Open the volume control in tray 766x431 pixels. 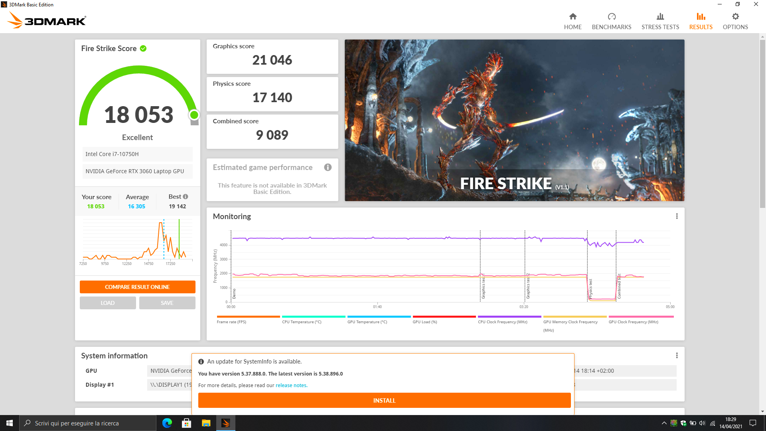point(702,423)
